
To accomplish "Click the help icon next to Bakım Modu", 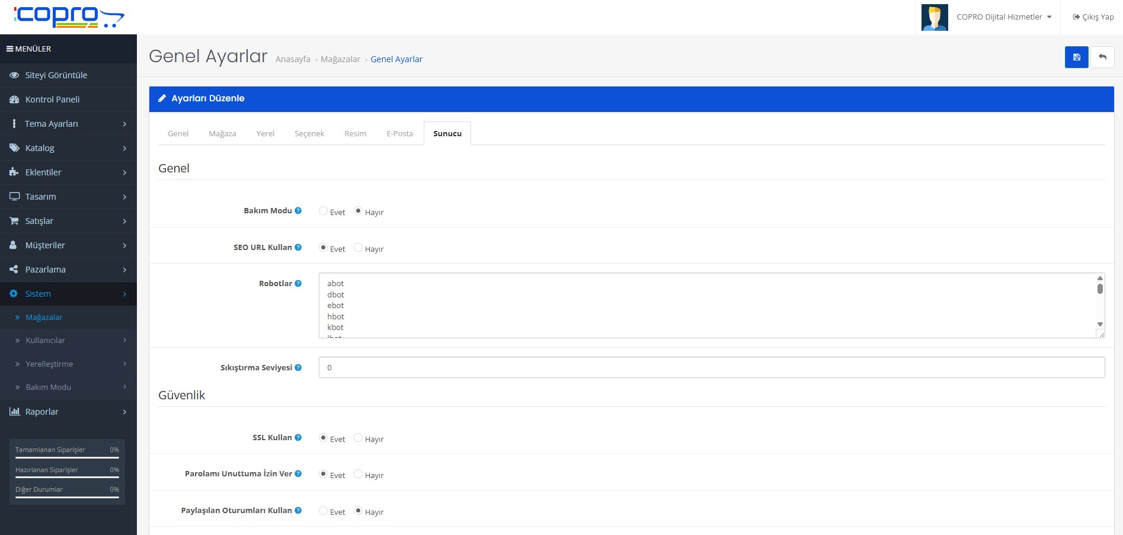I will pos(298,210).
